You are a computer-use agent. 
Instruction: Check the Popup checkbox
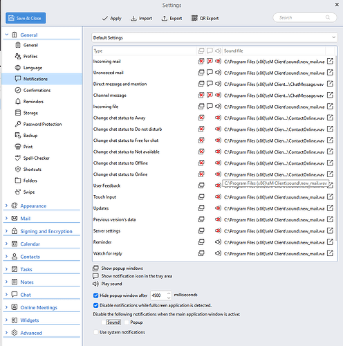pos(127,322)
